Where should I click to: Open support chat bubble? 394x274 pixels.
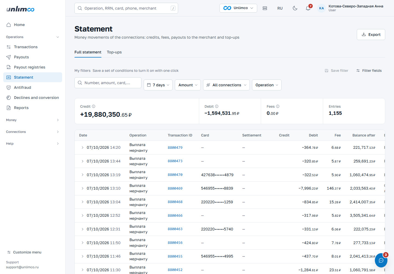click(x=381, y=260)
